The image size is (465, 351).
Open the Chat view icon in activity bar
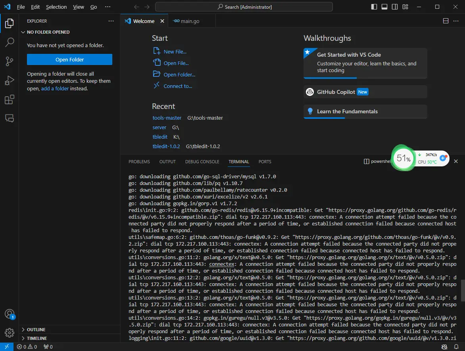[9, 118]
